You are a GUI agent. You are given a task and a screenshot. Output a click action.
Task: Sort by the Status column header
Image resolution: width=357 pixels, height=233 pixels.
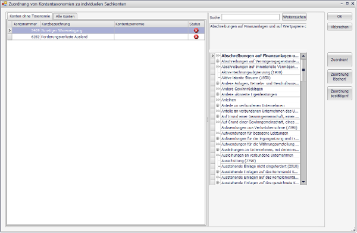196,24
